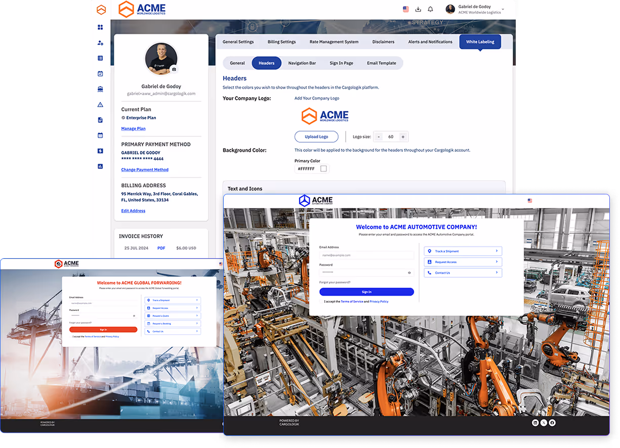Screen dimensions: 620x448
Task: Open the PDF link for 25 JUL 2024 invoice
Action: pos(161,248)
